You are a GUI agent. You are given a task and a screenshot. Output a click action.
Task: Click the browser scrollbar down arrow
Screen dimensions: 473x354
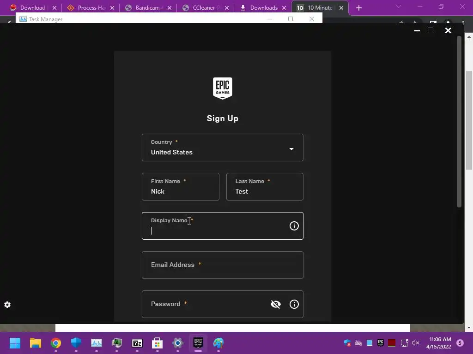click(469, 328)
